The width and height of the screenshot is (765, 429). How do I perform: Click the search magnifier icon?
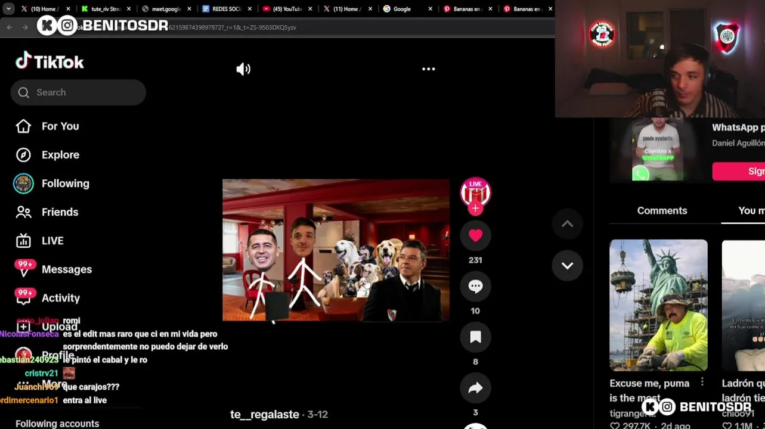tap(23, 92)
